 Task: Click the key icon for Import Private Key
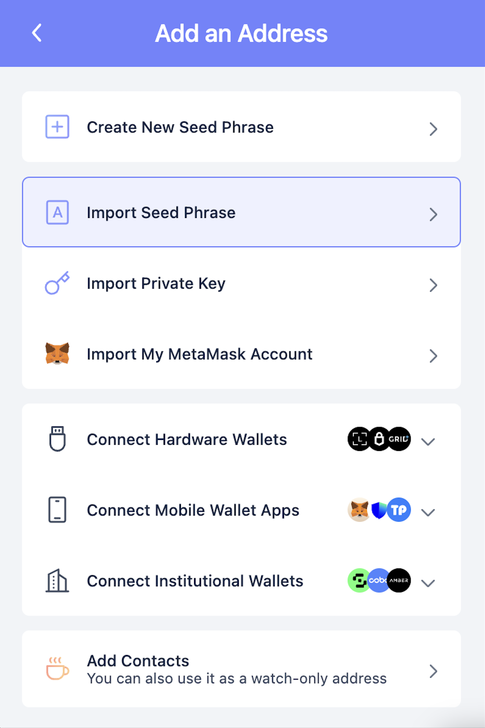pyautogui.click(x=57, y=283)
